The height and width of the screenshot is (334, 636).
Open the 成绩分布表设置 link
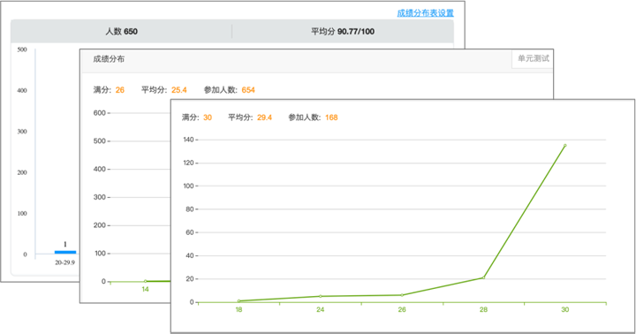(x=425, y=13)
